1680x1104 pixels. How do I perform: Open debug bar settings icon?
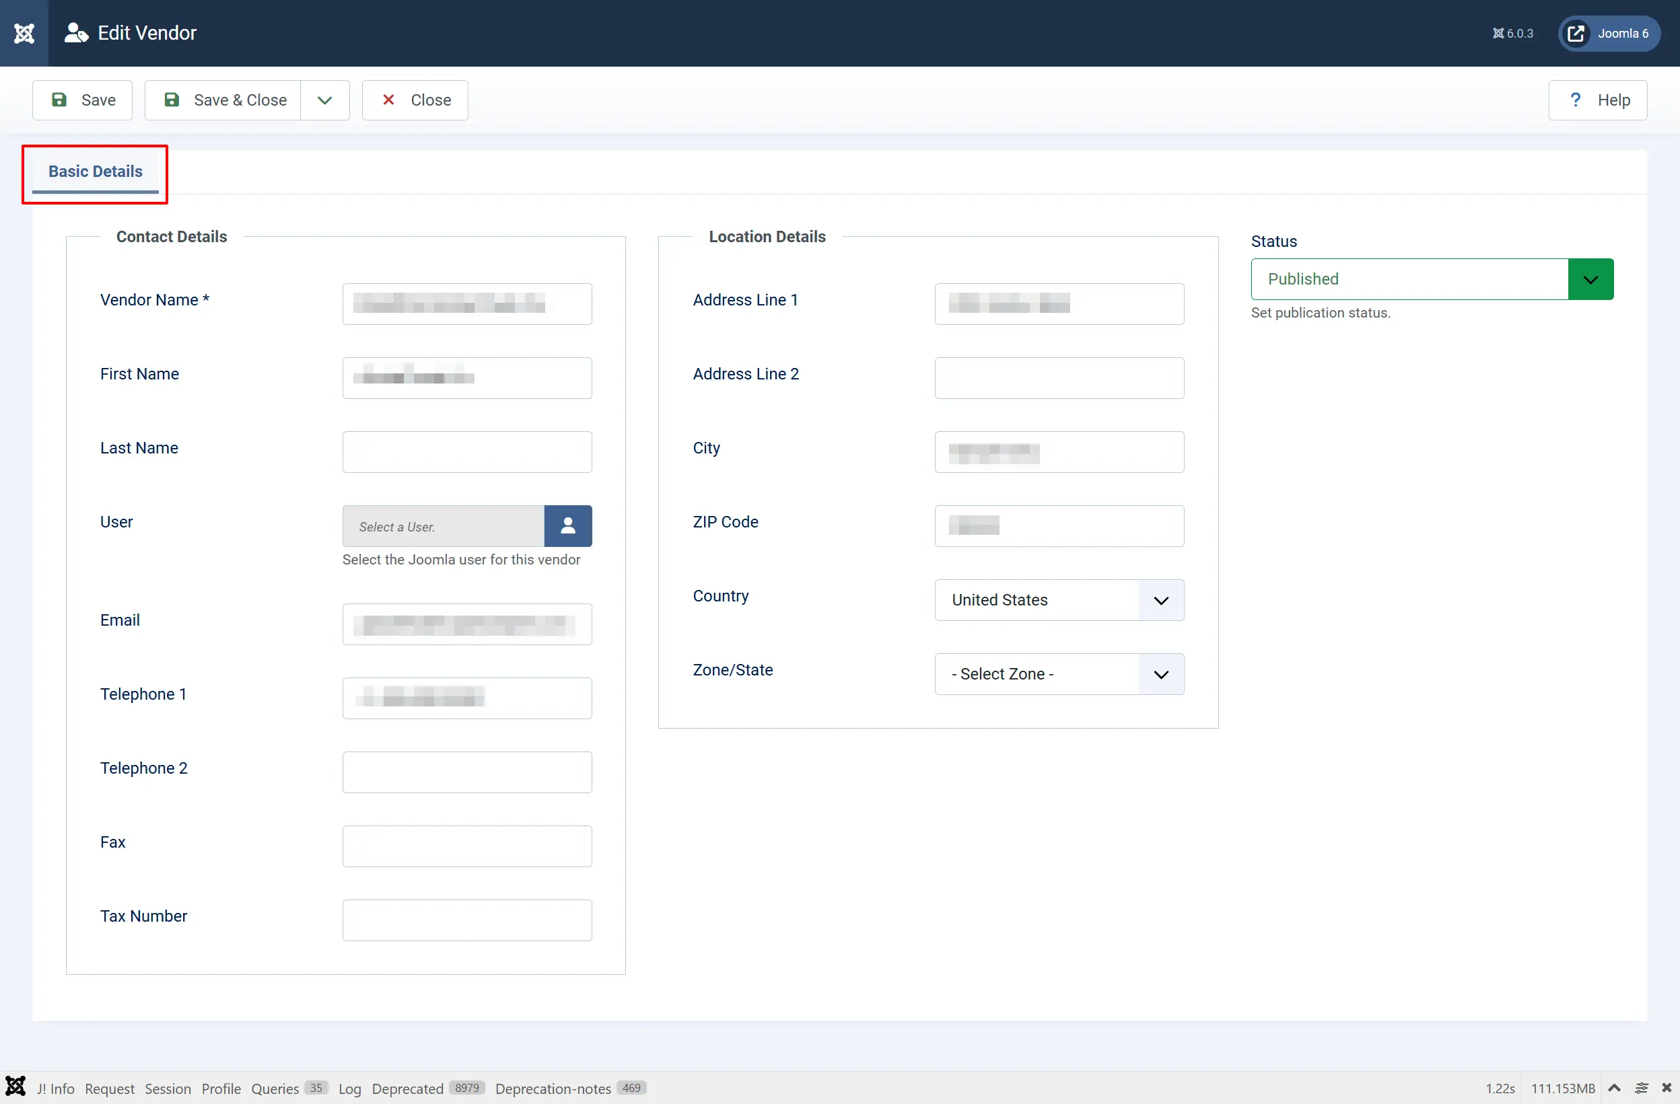(1642, 1088)
